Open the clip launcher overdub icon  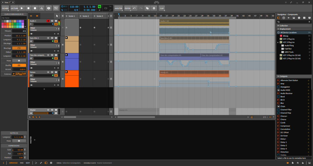[56, 8]
